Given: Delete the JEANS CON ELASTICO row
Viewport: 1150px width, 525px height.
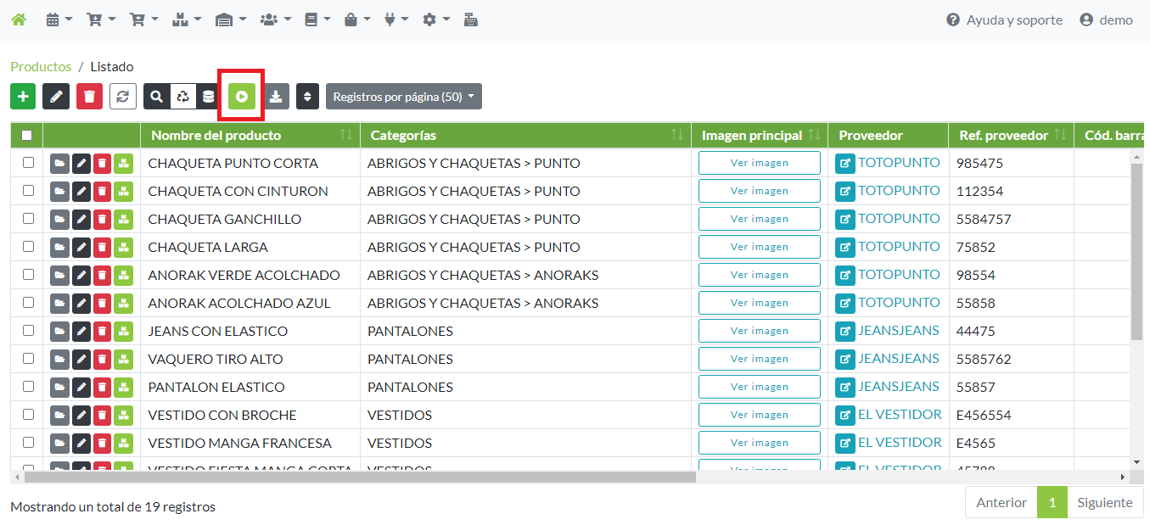Looking at the screenshot, I should (102, 332).
